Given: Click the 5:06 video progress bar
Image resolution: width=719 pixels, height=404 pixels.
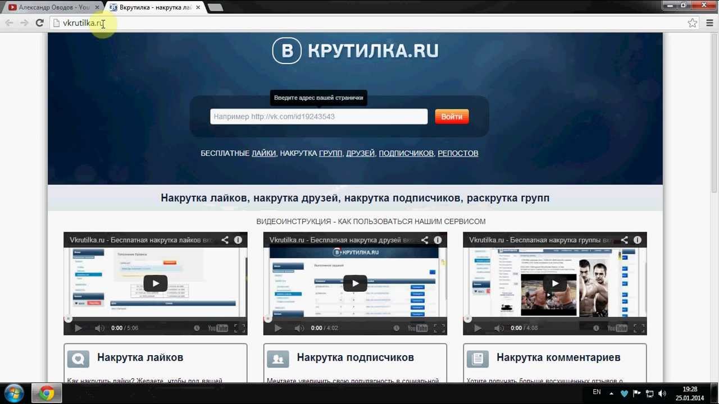Looking at the screenshot, I should 156,319.
